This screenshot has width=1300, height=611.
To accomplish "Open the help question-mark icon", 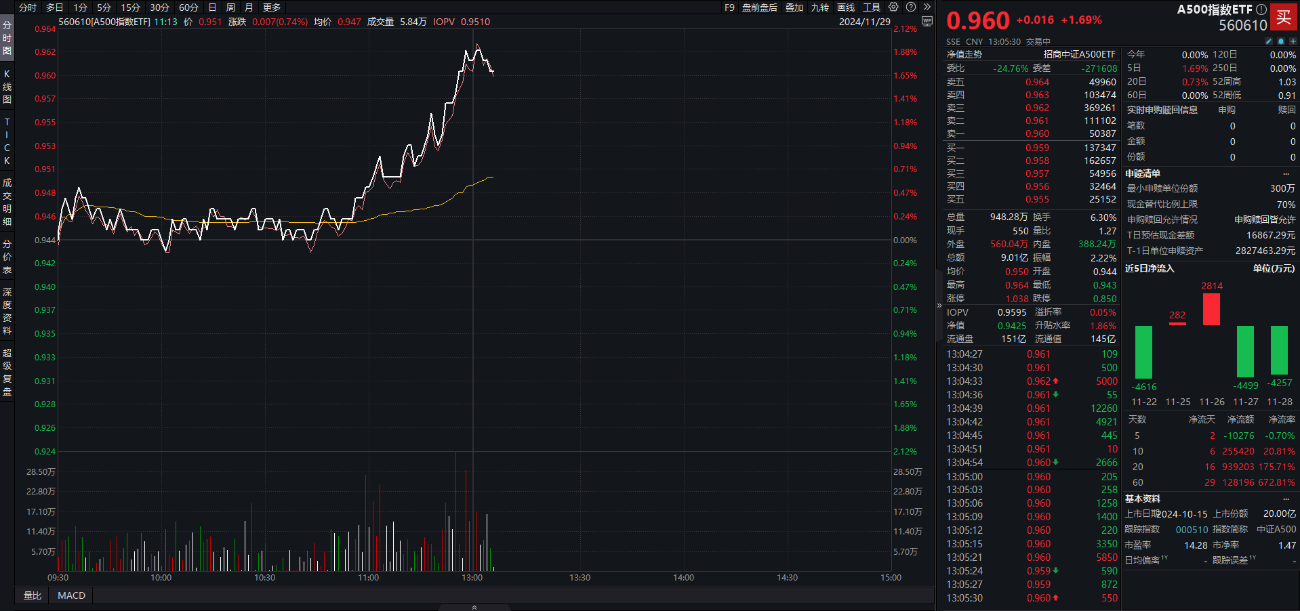I will [910, 7].
